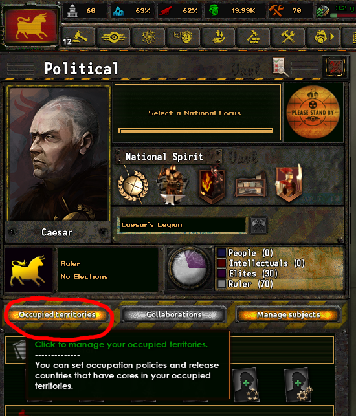Open checklist magnifier icon in Political header
Screen dimensions: 356x416
pyautogui.click(x=280, y=67)
